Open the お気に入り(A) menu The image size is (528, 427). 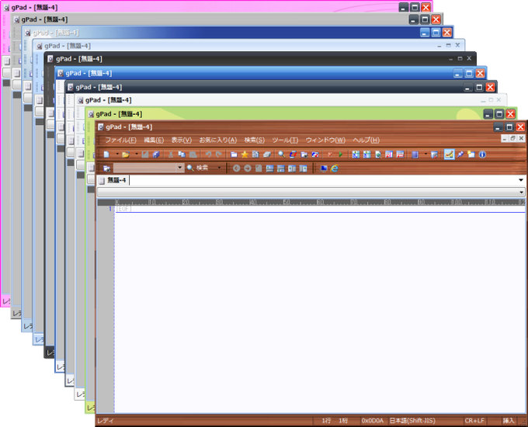point(218,140)
